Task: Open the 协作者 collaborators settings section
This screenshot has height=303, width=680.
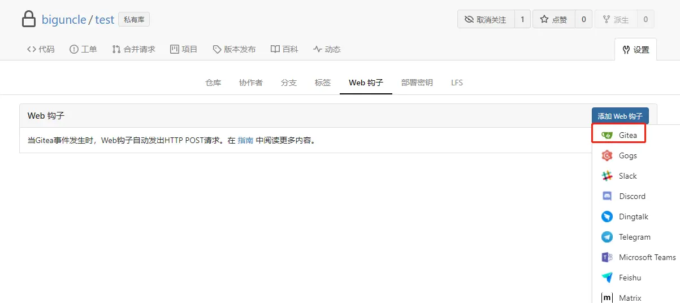Action: [250, 83]
